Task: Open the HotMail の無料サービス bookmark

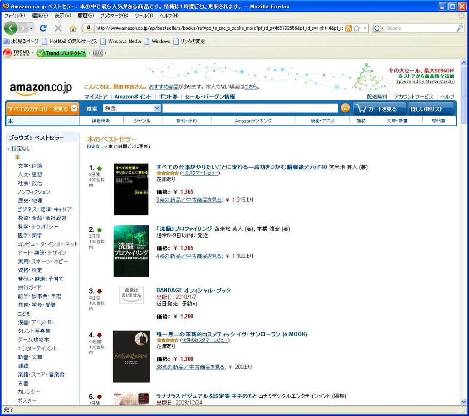Action: [70, 41]
